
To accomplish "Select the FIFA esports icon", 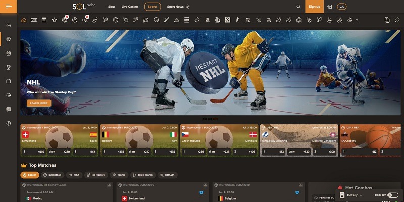I will [x=85, y=20].
